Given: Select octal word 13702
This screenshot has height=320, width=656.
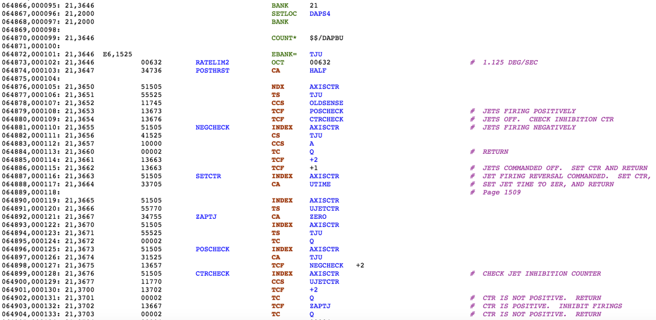Looking at the screenshot, I should click(x=151, y=290).
